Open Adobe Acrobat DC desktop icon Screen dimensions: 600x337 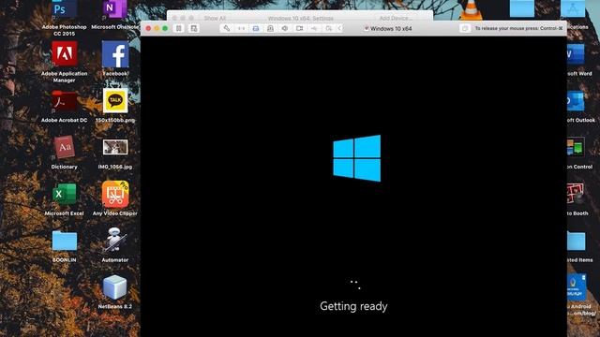pyautogui.click(x=64, y=101)
